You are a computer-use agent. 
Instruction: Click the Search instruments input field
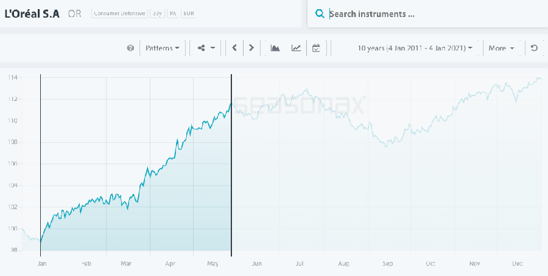coord(426,14)
